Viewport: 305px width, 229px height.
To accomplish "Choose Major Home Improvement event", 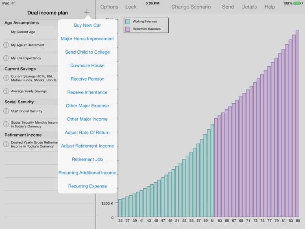I will [87, 39].
